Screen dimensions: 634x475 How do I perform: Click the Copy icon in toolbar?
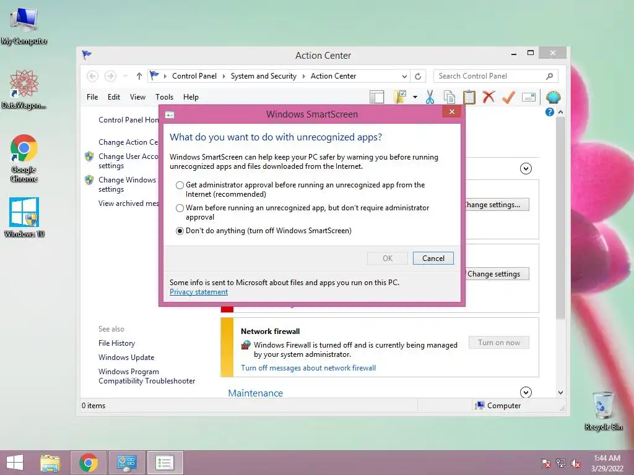click(449, 97)
